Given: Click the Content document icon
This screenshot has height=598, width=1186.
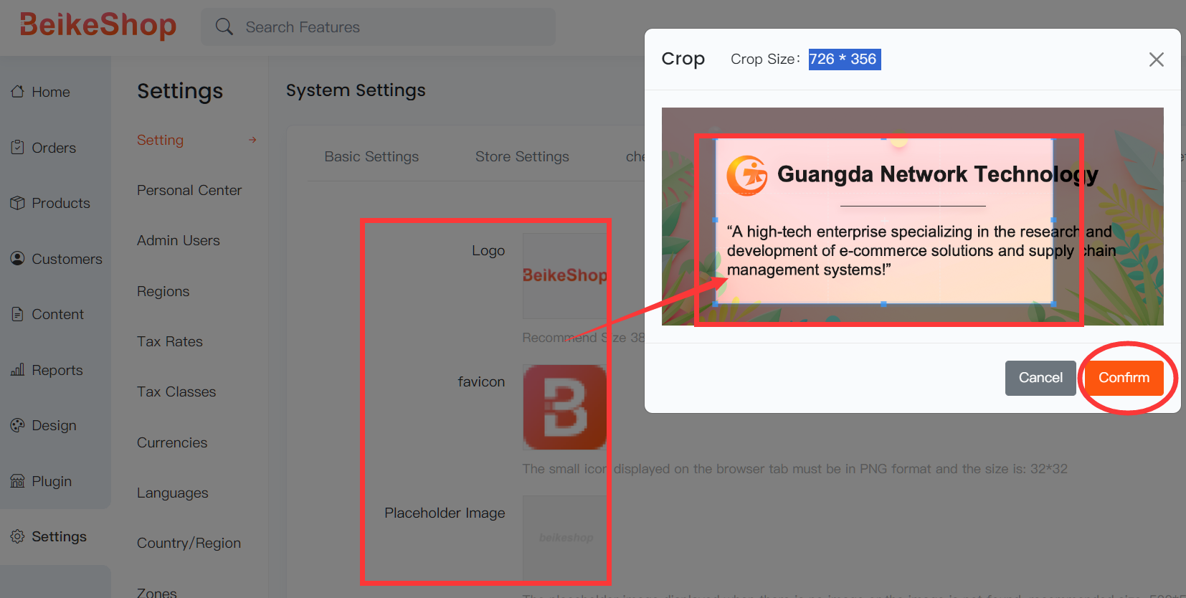Looking at the screenshot, I should 17,314.
